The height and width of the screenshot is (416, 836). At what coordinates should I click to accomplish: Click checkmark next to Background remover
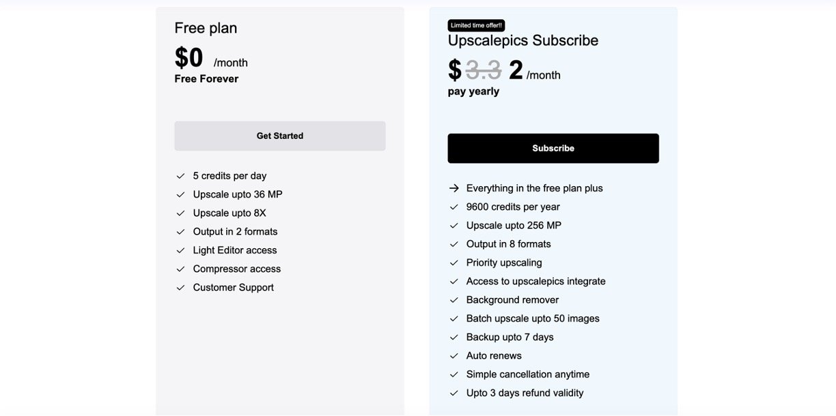[x=454, y=300]
